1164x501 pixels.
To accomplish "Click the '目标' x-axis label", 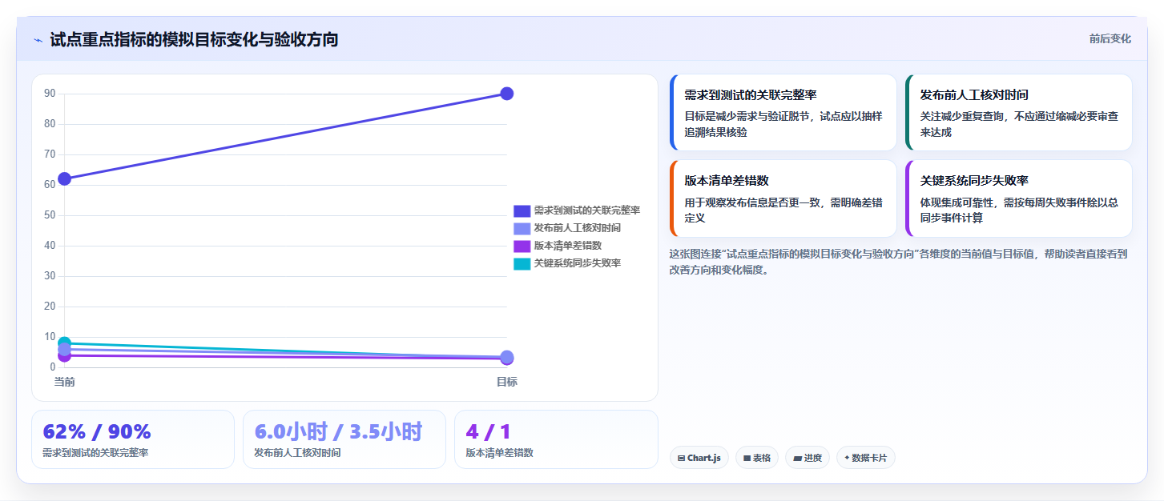I will pyautogui.click(x=506, y=382).
